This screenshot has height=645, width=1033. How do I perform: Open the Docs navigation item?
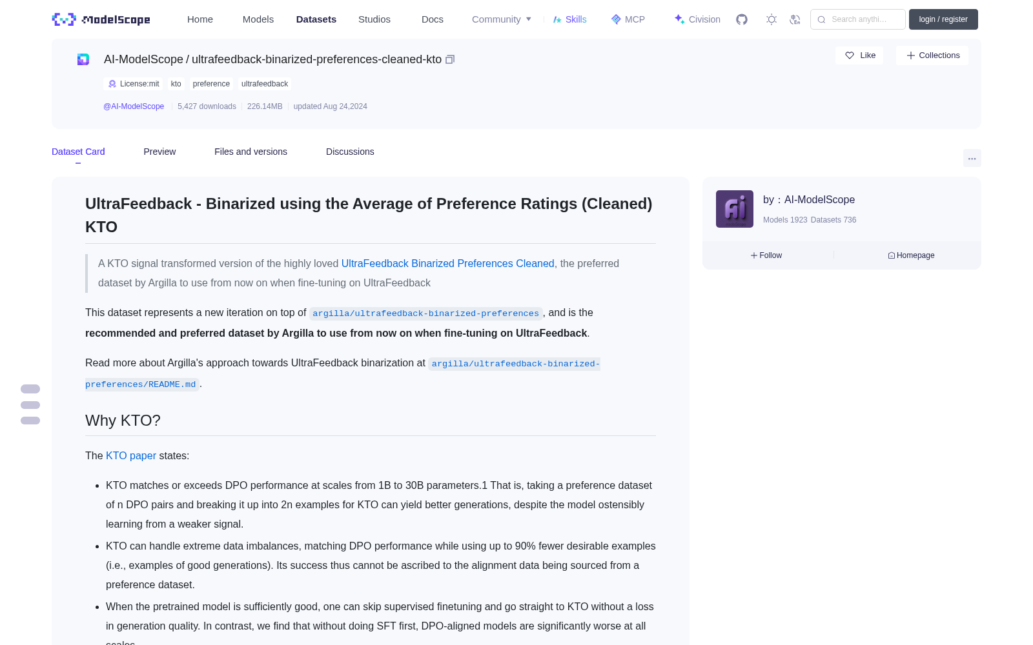[433, 19]
